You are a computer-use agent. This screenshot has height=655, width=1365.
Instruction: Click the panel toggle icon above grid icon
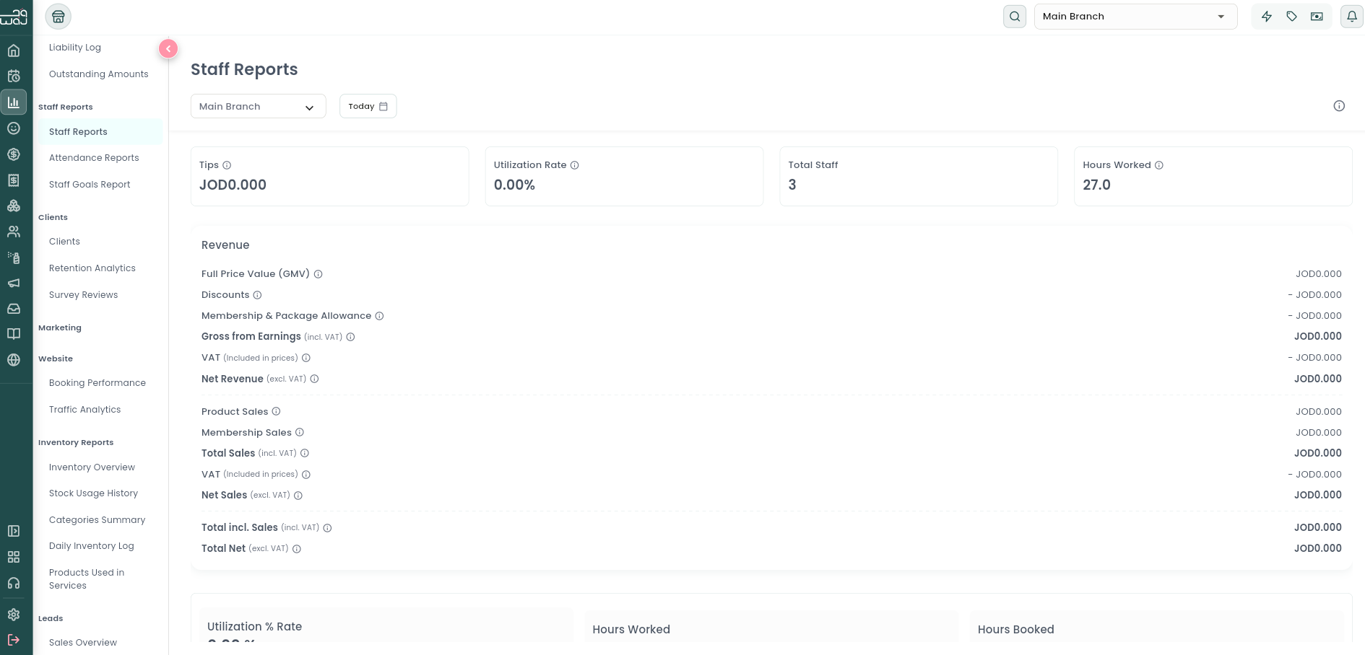(14, 531)
